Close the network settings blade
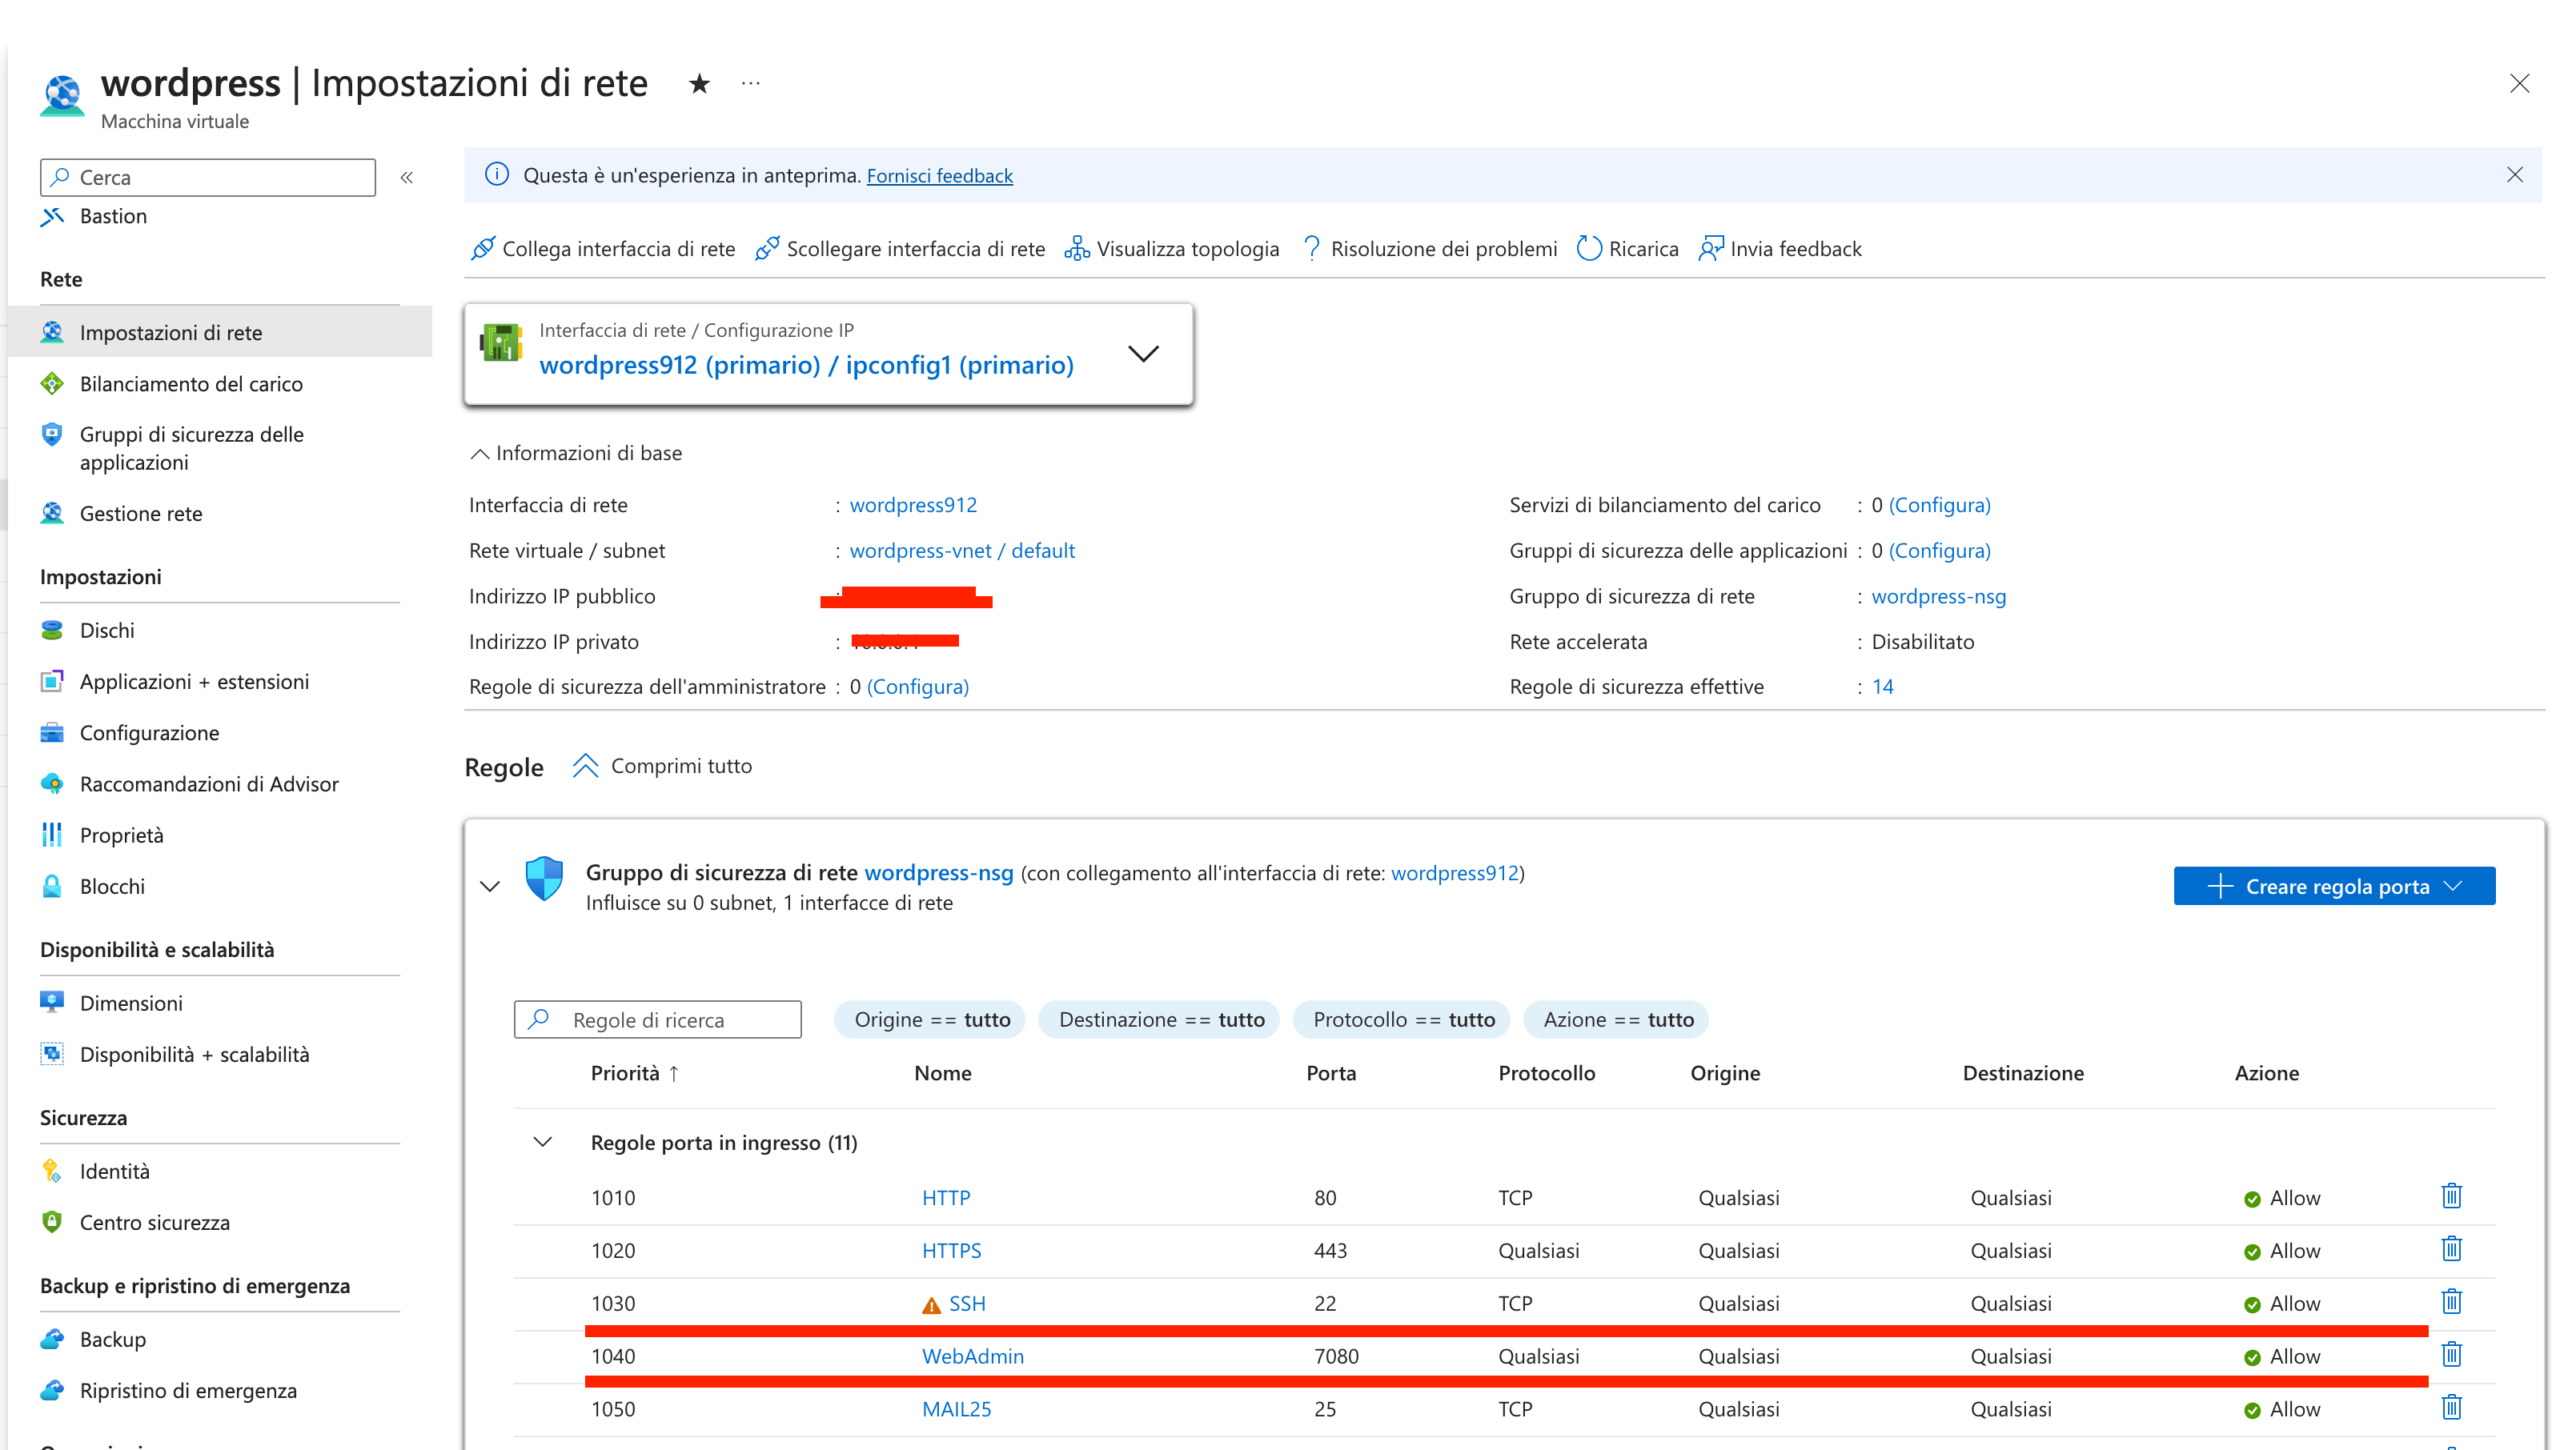 coord(2519,84)
